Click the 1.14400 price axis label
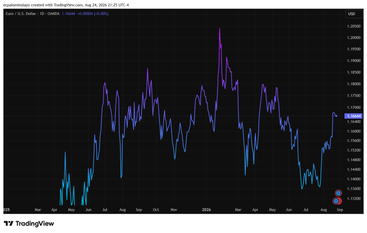This screenshot has height=233, width=367. tap(354, 170)
